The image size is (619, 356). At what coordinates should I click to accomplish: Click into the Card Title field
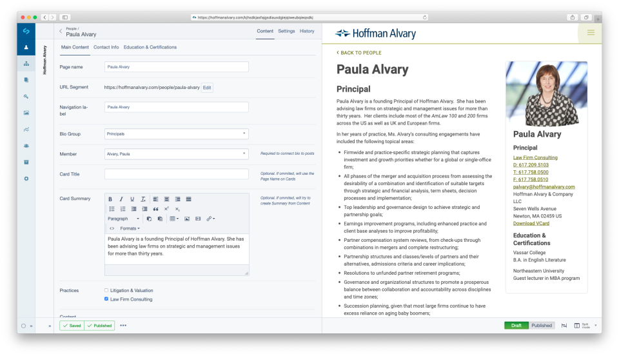point(177,174)
